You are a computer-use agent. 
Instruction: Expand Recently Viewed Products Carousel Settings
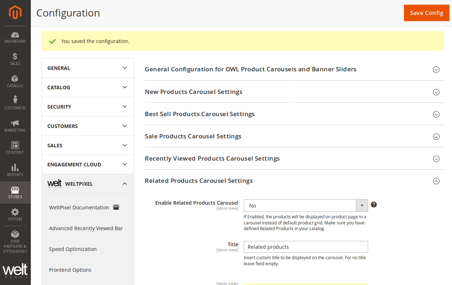(x=294, y=158)
